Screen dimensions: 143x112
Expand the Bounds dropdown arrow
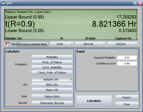tap(104, 44)
